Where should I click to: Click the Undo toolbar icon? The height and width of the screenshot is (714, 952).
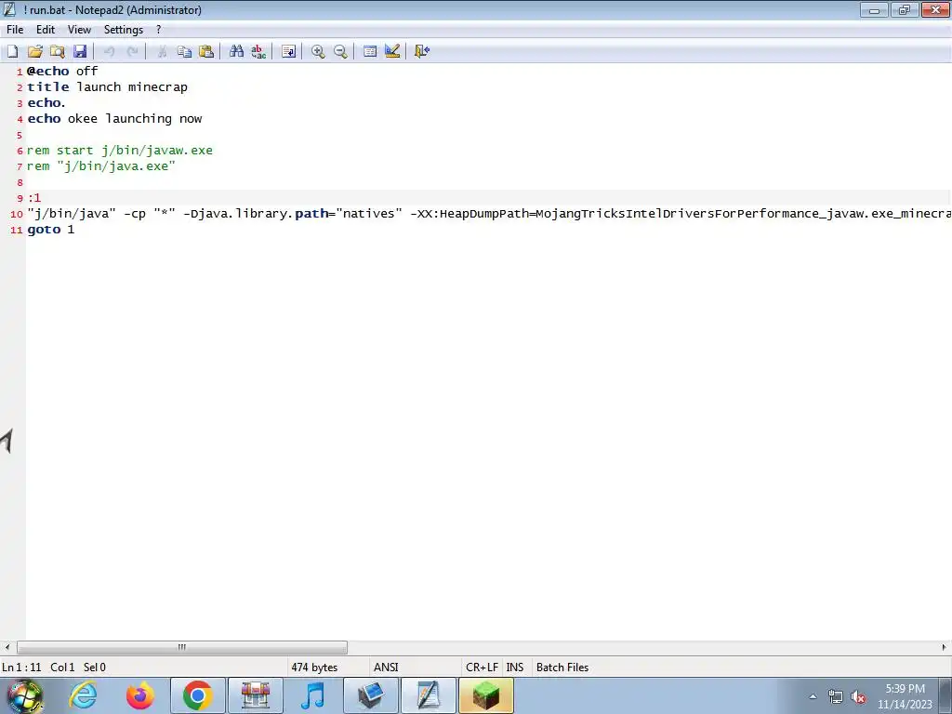(x=110, y=52)
